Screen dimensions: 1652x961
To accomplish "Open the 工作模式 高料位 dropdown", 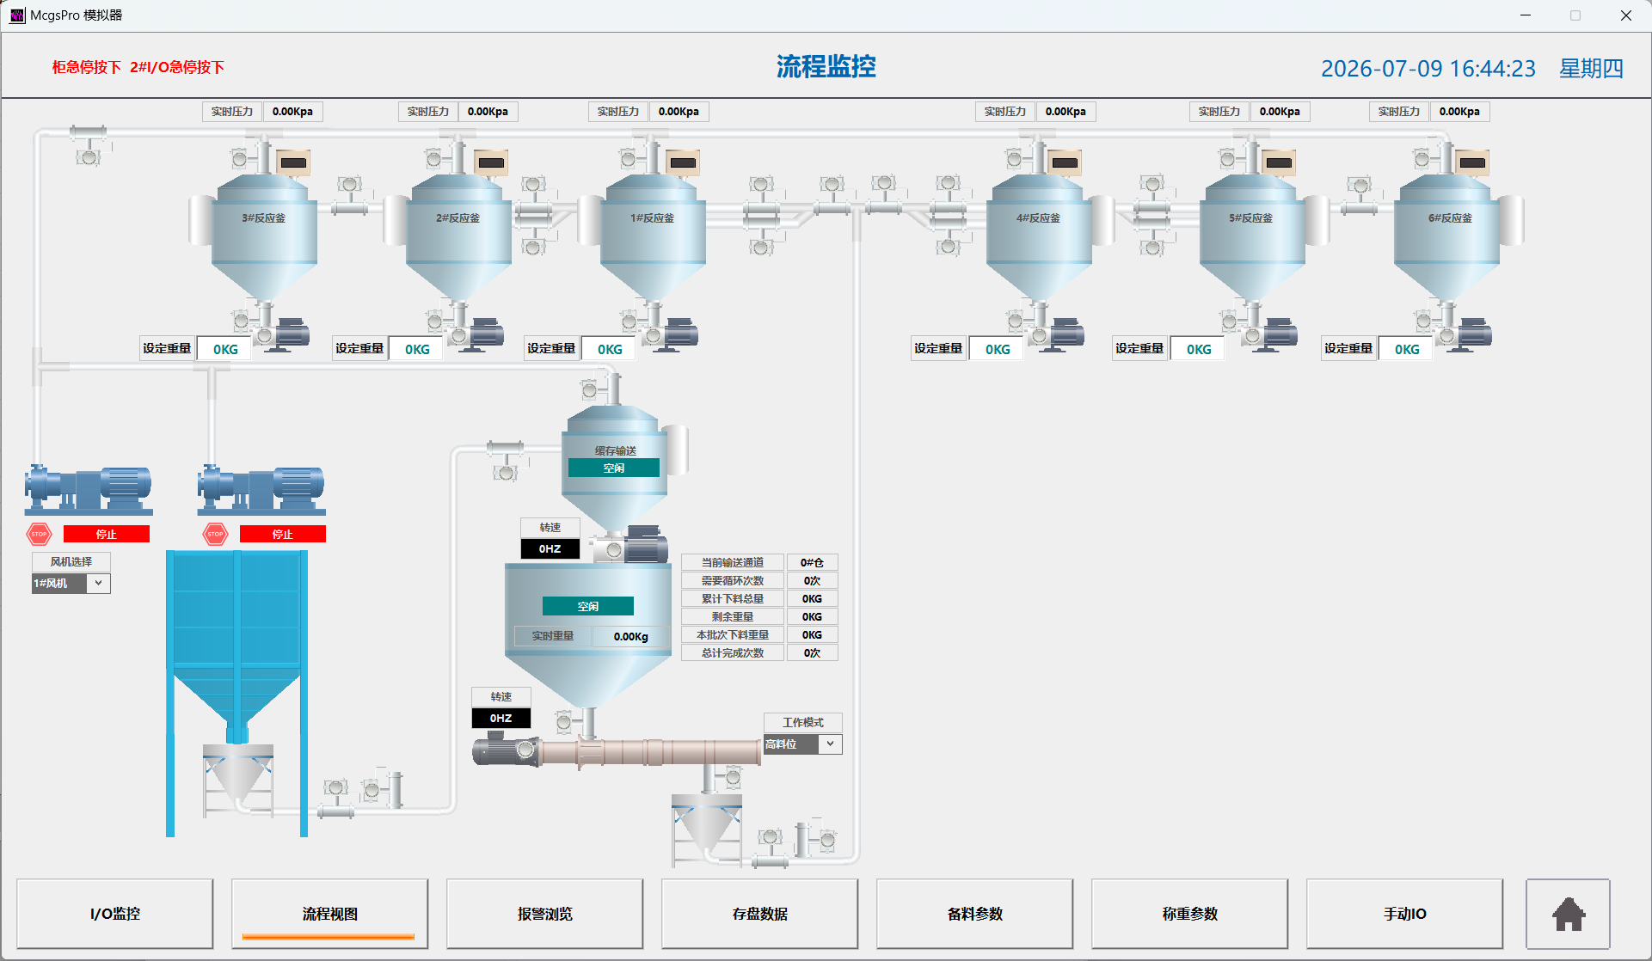I will 803,744.
